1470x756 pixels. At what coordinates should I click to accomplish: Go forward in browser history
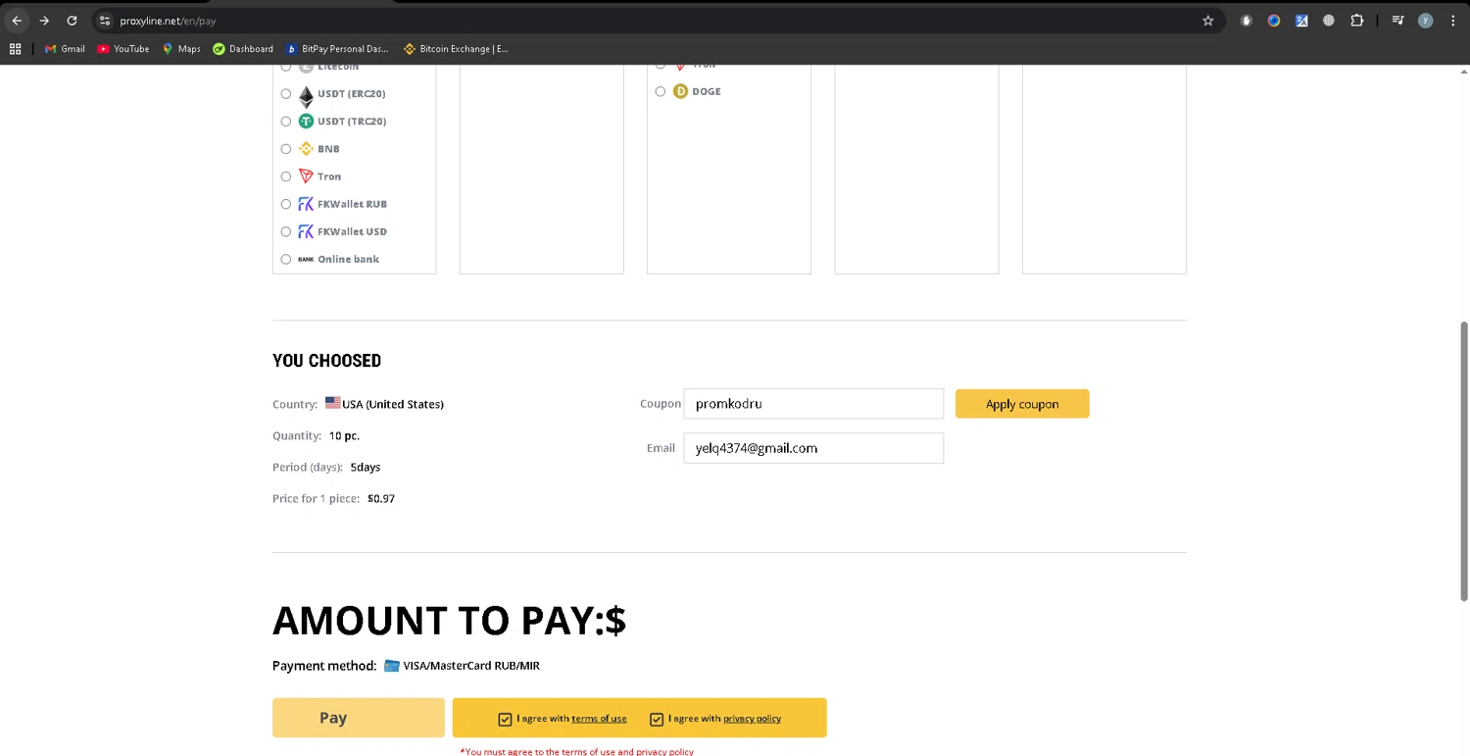click(44, 21)
